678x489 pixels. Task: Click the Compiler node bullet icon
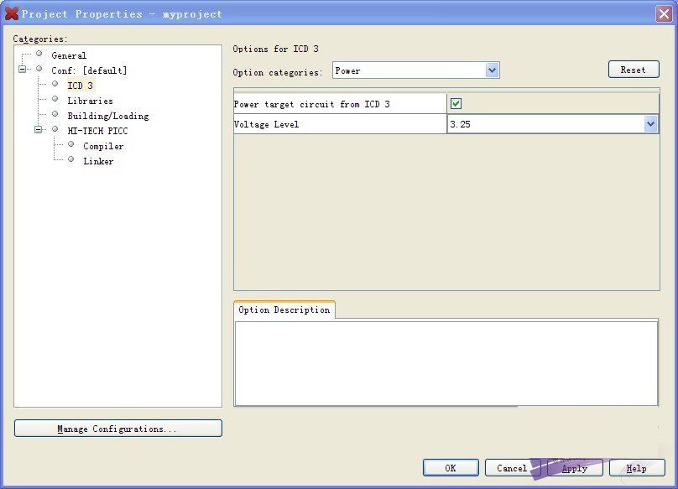point(71,144)
